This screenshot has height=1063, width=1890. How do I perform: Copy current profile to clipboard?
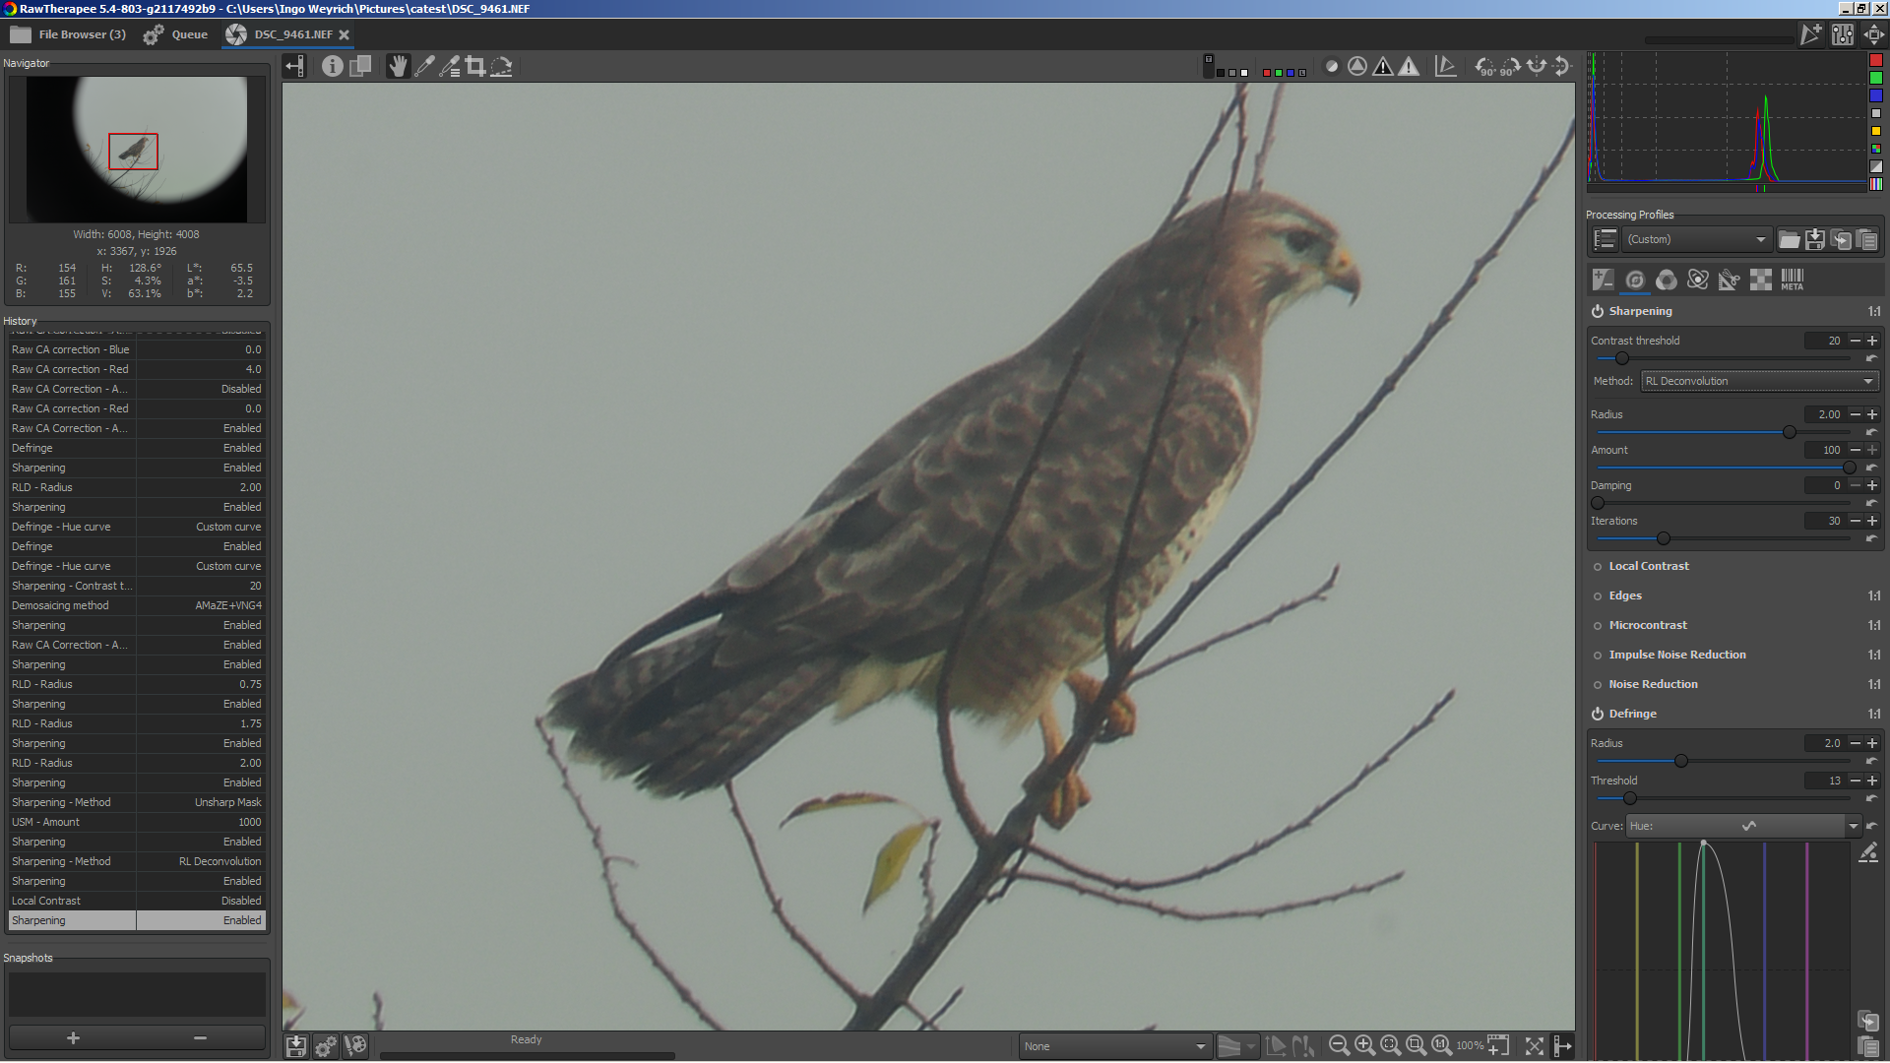1840,239
